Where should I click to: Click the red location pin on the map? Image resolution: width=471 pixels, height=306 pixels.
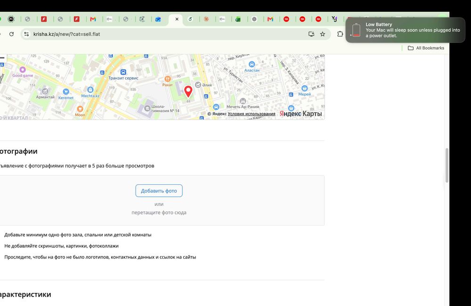(188, 91)
